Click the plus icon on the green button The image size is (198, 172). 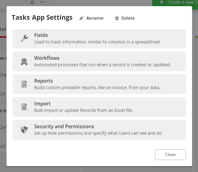coord(161,2)
